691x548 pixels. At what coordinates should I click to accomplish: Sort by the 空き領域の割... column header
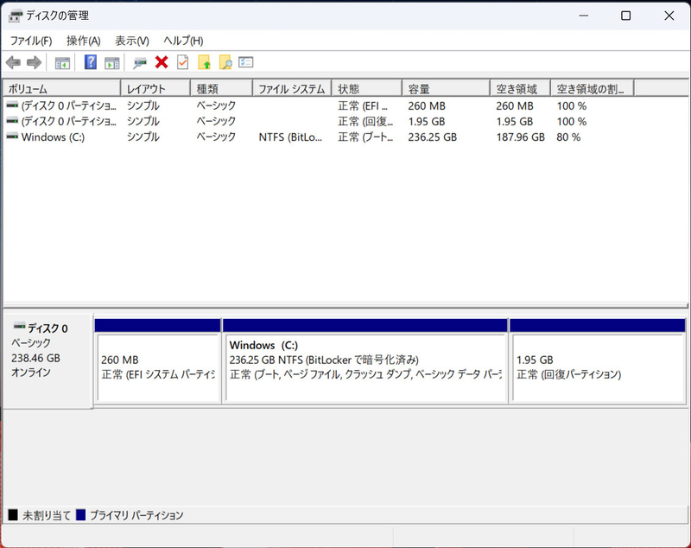(x=593, y=89)
